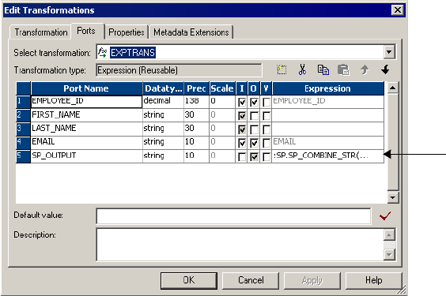The image size is (446, 296).
Task: Select the LAST_NAME port name cell
Action: coord(86,129)
